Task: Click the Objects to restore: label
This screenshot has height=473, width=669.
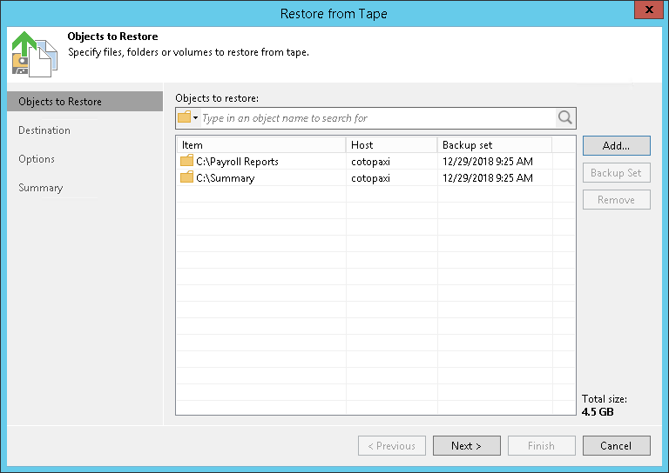Action: 217,98
